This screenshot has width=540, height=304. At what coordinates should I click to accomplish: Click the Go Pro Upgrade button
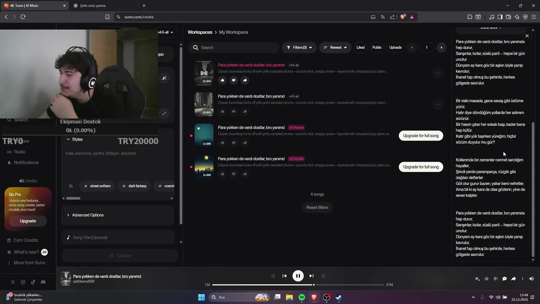pyautogui.click(x=28, y=221)
